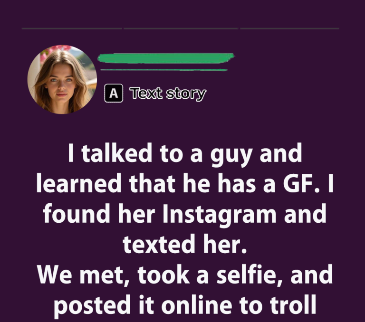Tap the line 'learned that he has a GF. I'
This screenshot has width=365, height=322.
[x=185, y=184]
